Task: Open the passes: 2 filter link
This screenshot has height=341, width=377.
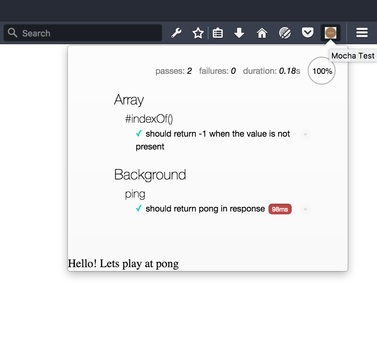Action: [174, 71]
